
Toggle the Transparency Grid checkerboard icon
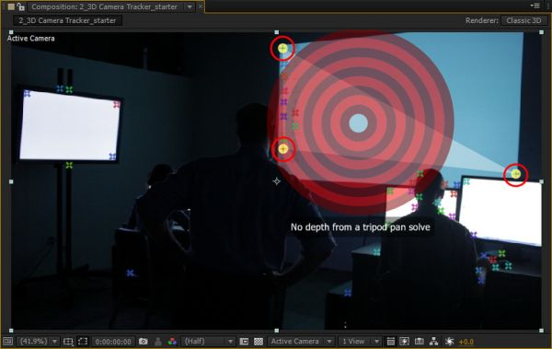click(259, 342)
